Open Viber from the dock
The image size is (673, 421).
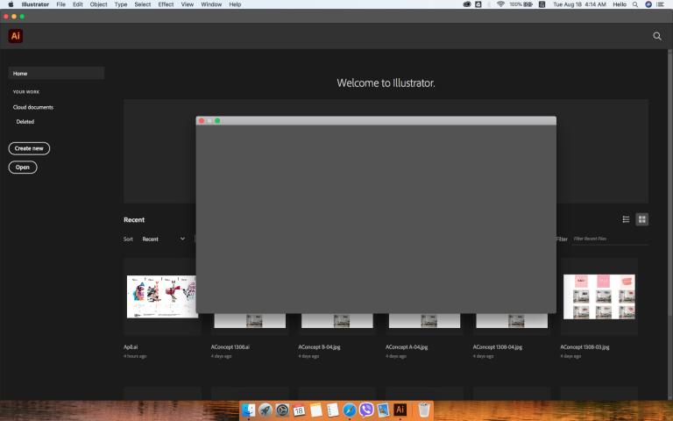click(366, 410)
